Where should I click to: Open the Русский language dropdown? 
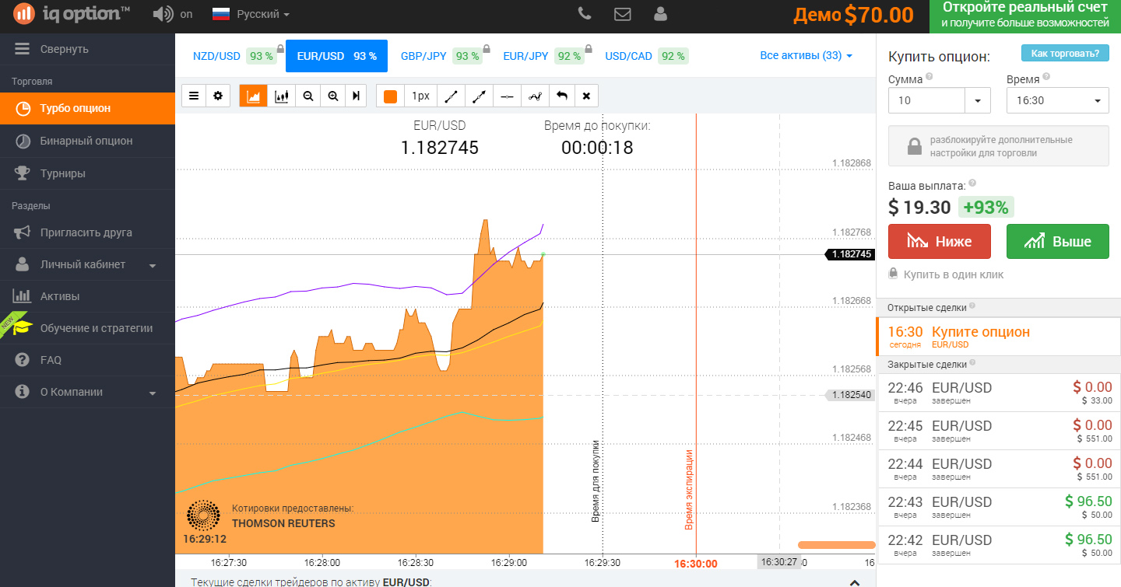[251, 14]
